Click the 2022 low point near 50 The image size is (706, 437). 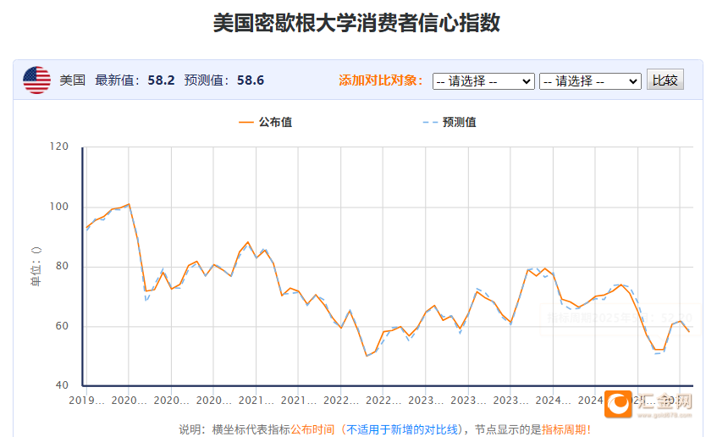367,356
